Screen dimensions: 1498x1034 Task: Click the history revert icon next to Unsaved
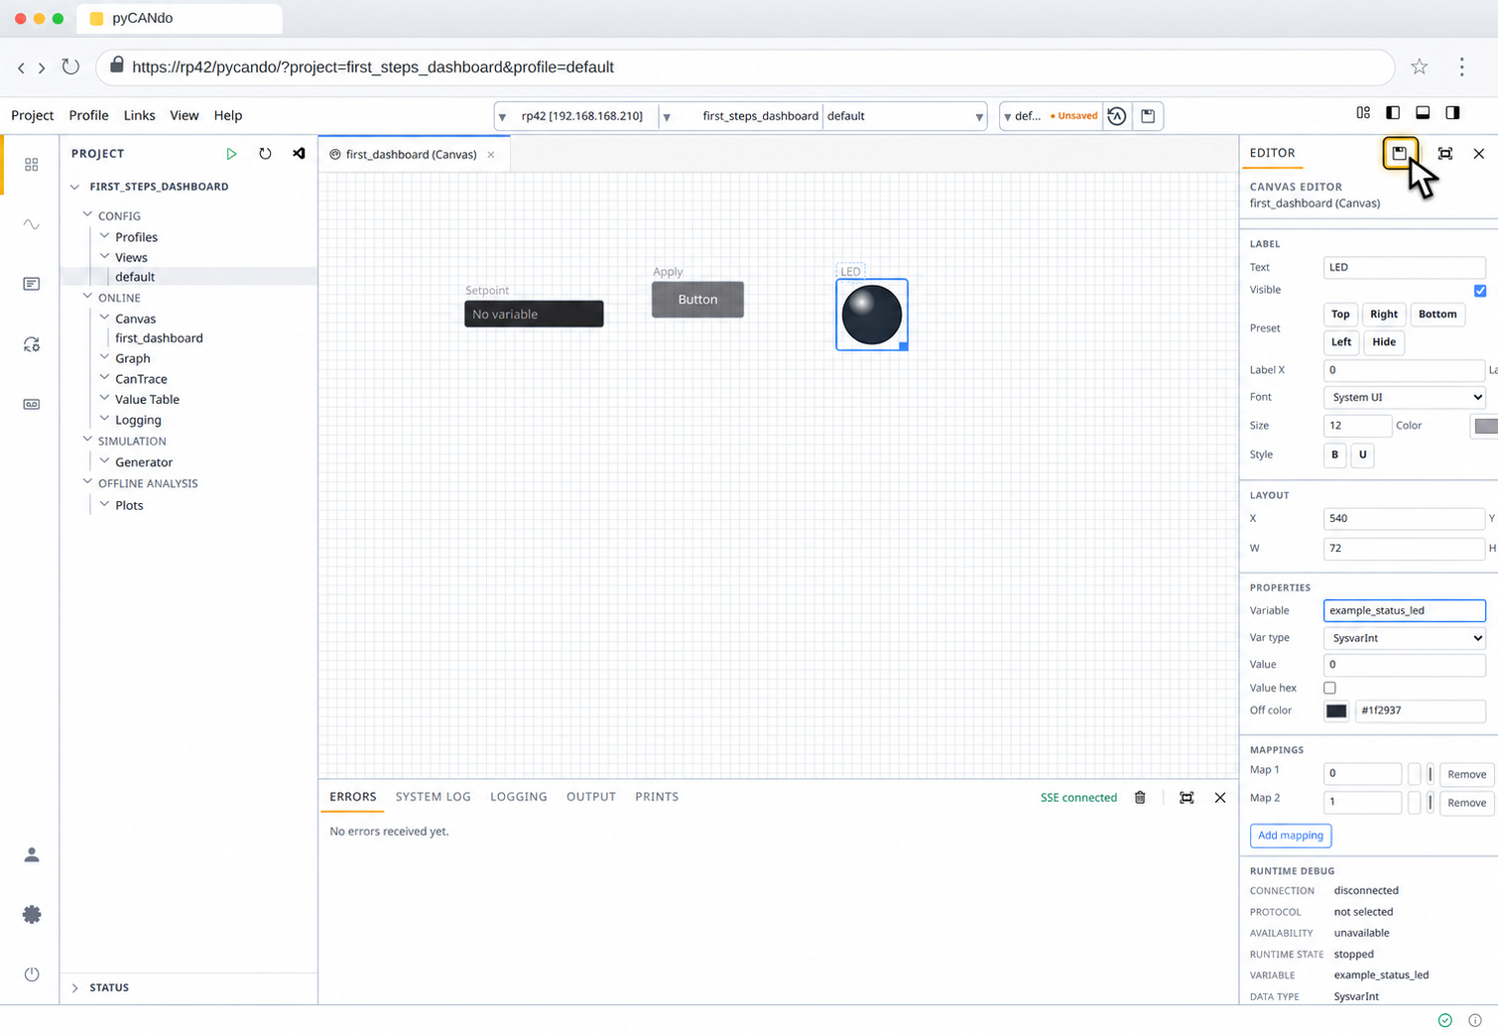(x=1117, y=116)
